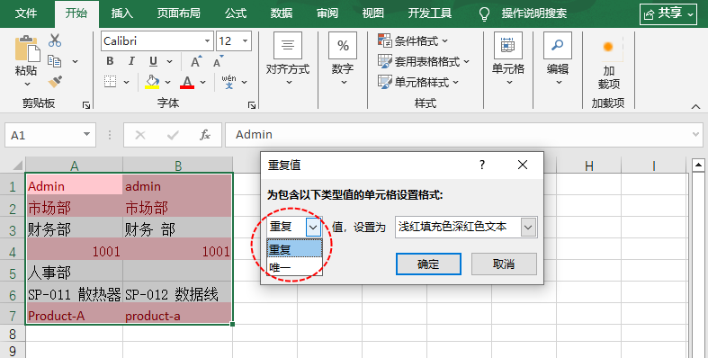Image resolution: width=708 pixels, height=358 pixels.
Task: Collapse the ribbon with the chevron
Action: click(695, 106)
